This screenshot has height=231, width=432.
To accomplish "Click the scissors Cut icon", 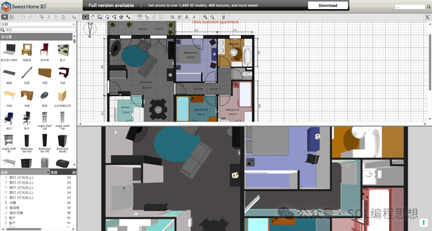I will tap(48, 17).
